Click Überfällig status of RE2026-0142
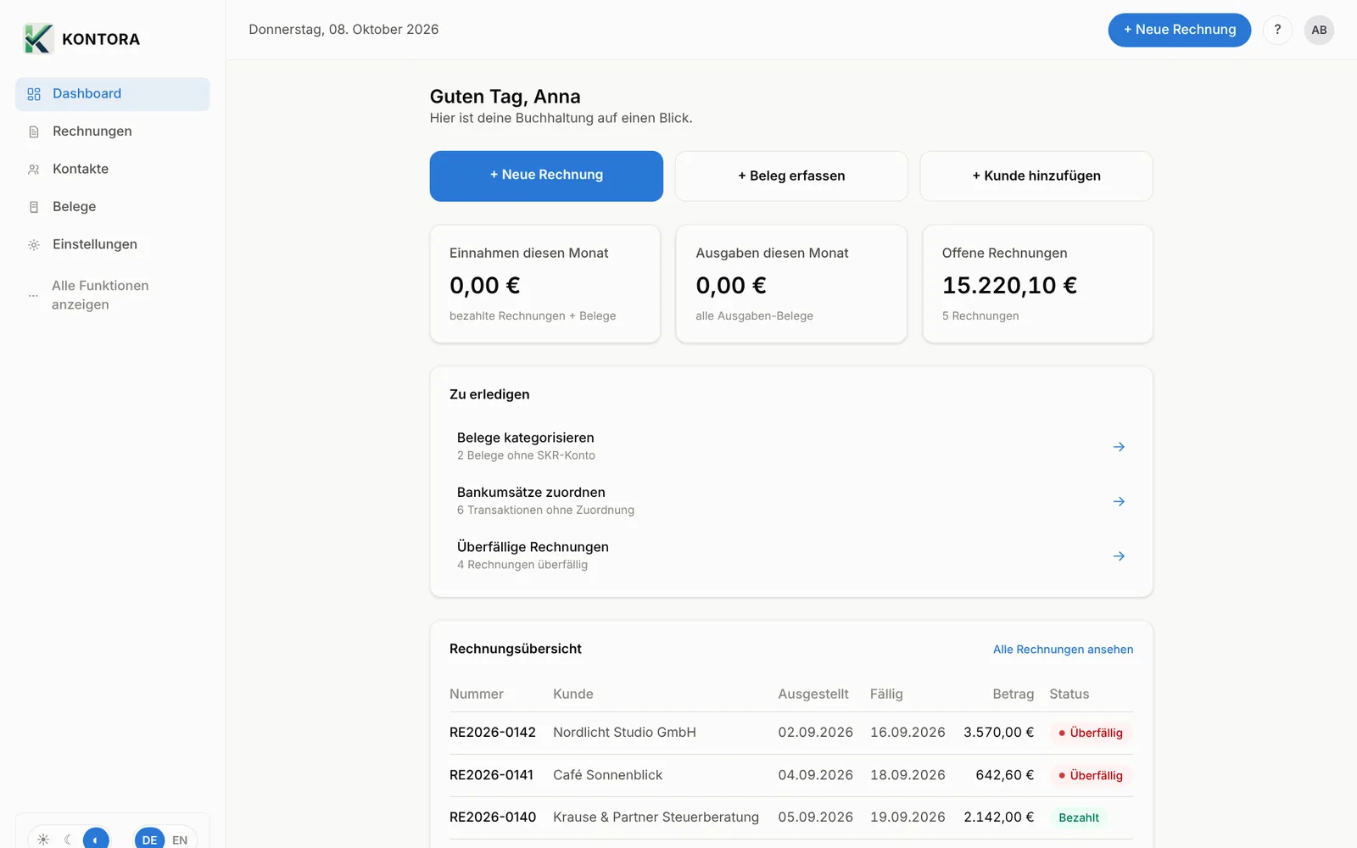The height and width of the screenshot is (848, 1357). [1091, 733]
